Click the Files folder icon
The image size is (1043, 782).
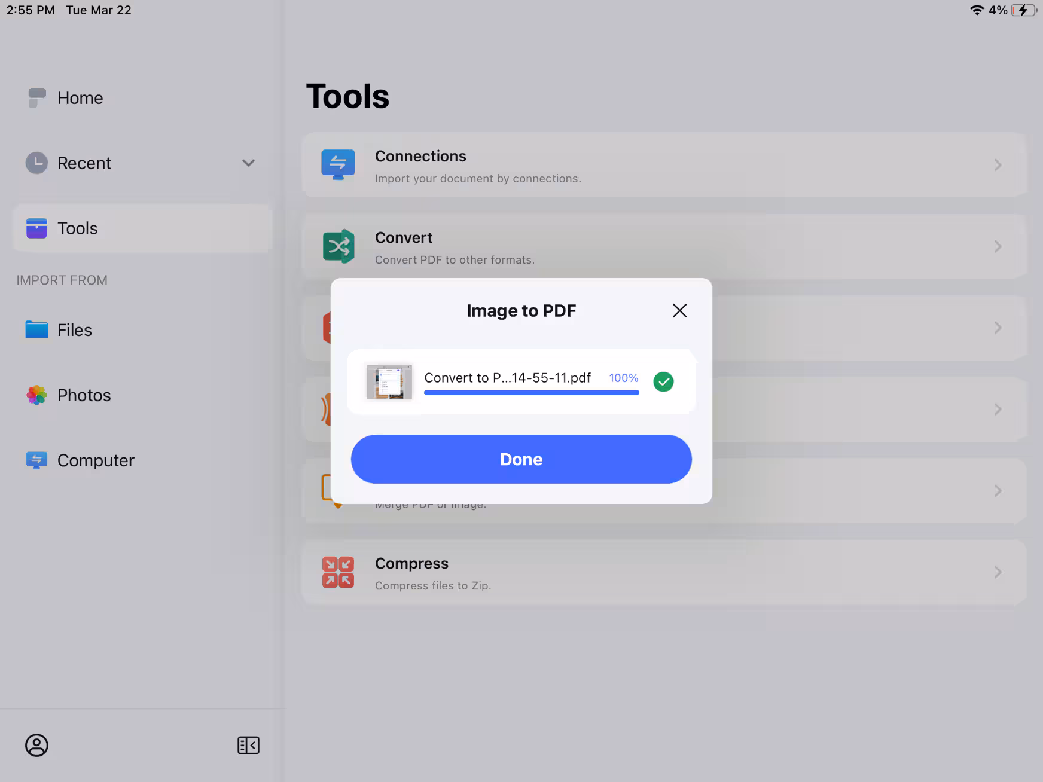pos(36,329)
